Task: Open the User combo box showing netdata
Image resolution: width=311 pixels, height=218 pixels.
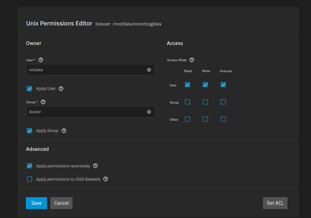Action: click(x=86, y=70)
